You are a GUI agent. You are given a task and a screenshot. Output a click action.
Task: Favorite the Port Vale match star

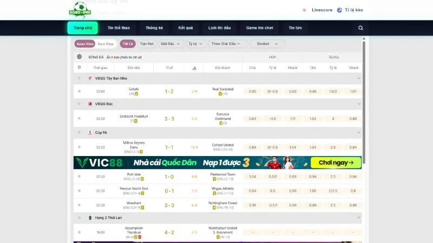click(x=79, y=177)
